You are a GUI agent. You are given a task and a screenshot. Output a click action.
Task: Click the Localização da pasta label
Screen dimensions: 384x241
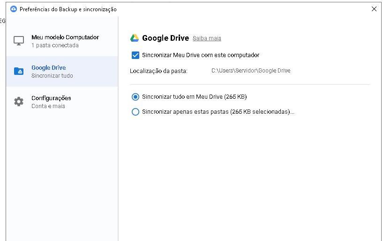point(158,71)
